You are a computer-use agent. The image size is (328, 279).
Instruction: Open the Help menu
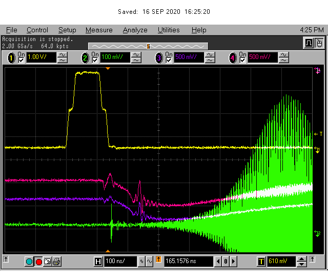[x=199, y=30]
